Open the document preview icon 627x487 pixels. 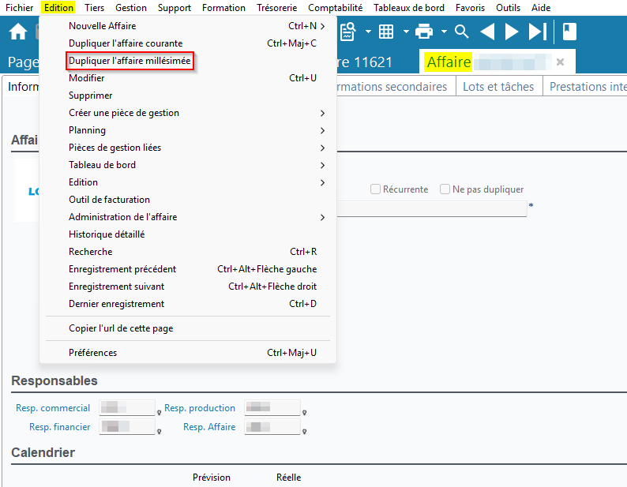[347, 32]
